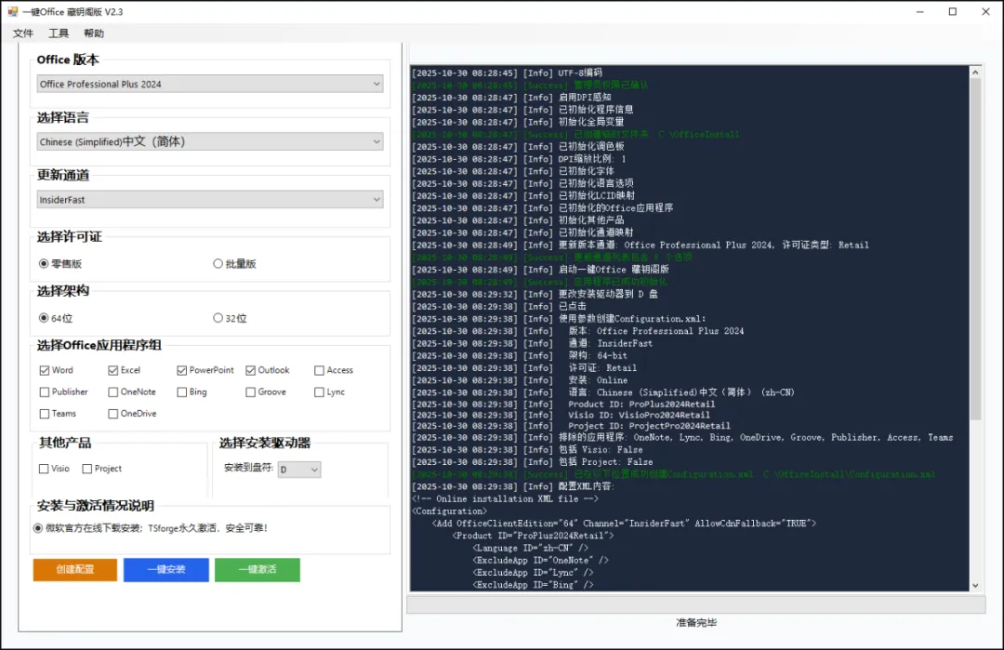Open the 安装到盘符 drive dropdown
Image resolution: width=1004 pixels, height=650 pixels.
(299, 470)
